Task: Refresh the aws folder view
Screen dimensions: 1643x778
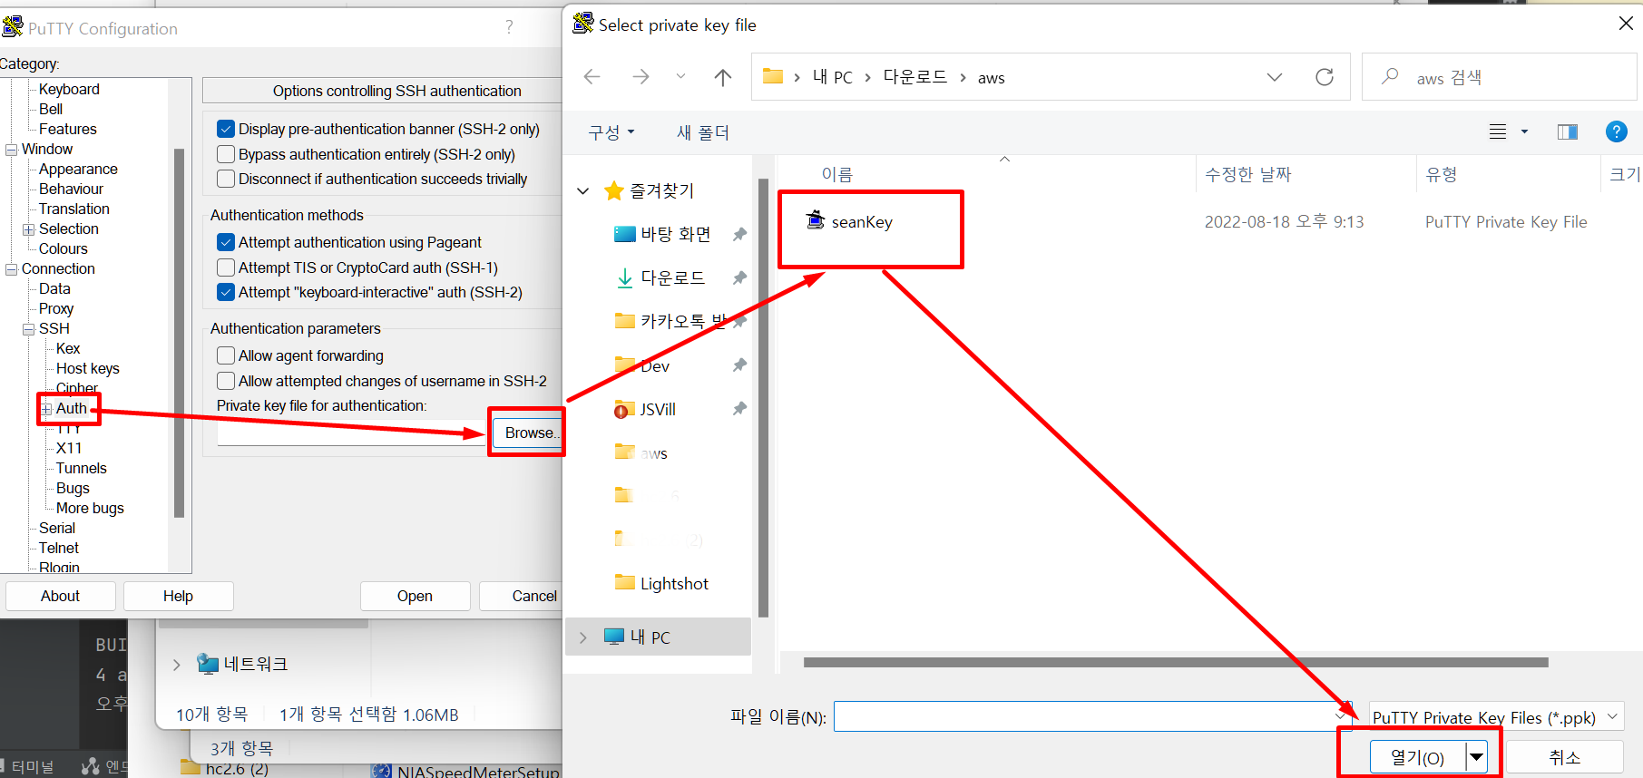Action: [x=1325, y=77]
